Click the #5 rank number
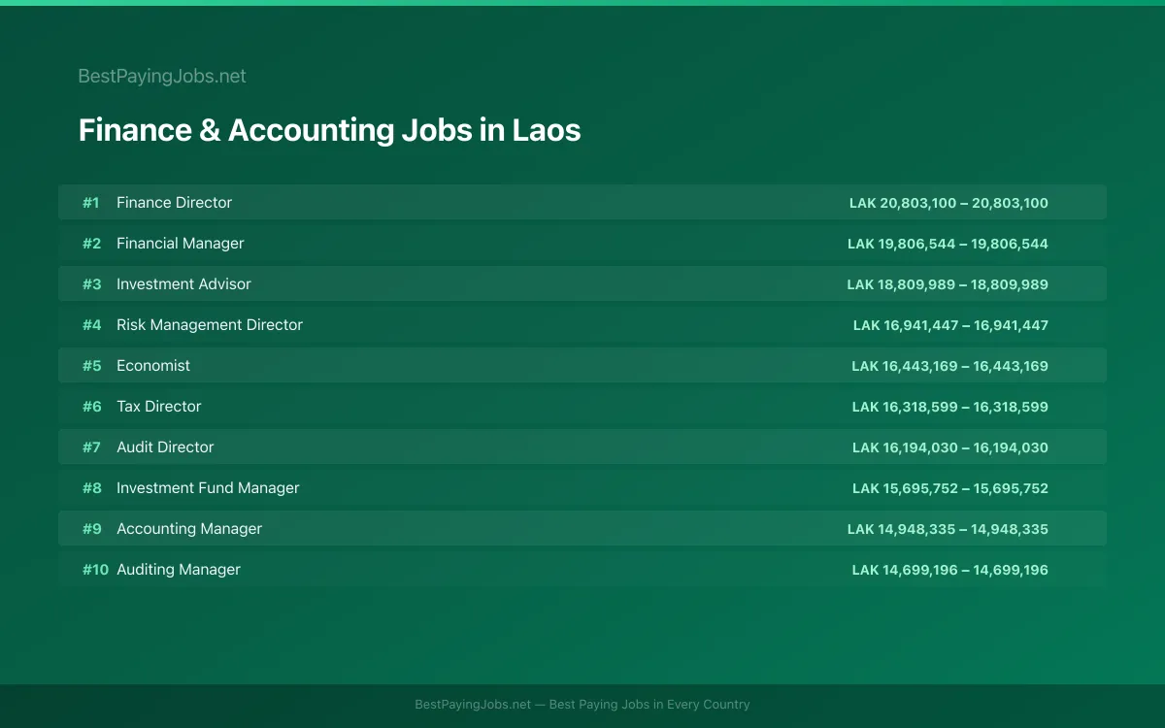Viewport: 1165px width, 728px height. [91, 366]
